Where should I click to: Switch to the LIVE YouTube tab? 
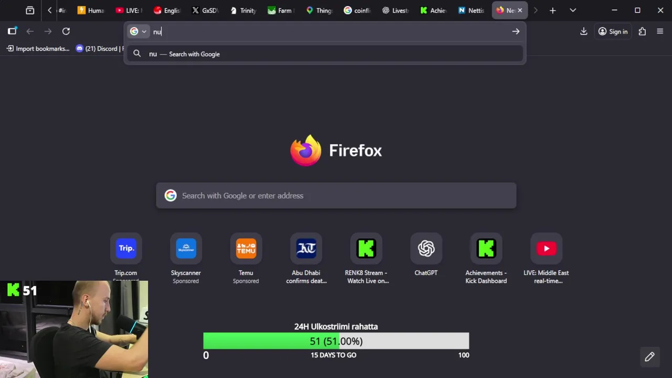(x=129, y=10)
